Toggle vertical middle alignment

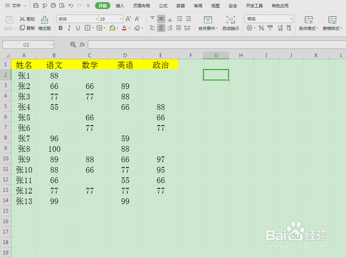click(x=161, y=19)
